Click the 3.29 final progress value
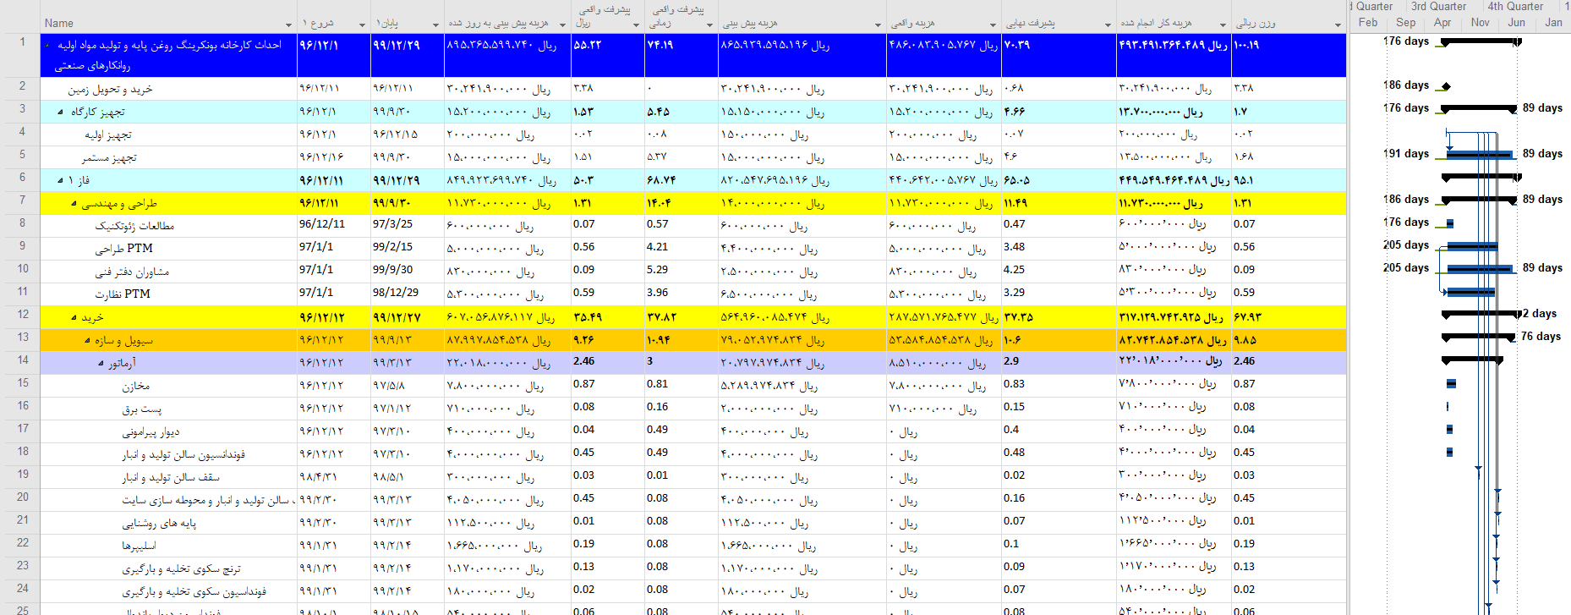The height and width of the screenshot is (615, 1571). (x=1014, y=293)
